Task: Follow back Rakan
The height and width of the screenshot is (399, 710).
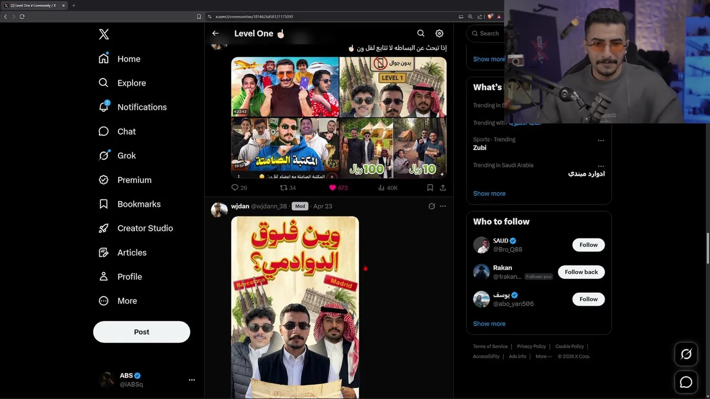Action: pos(581,272)
